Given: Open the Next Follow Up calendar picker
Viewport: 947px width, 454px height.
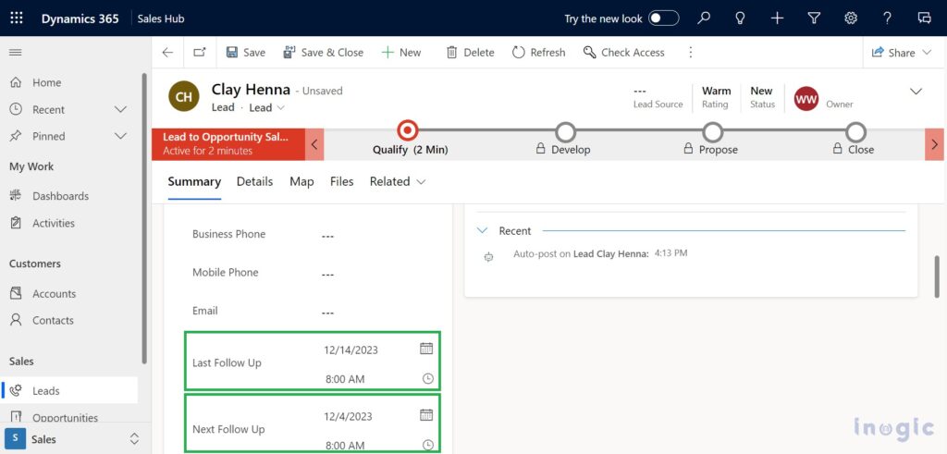Looking at the screenshot, I should 426,415.
